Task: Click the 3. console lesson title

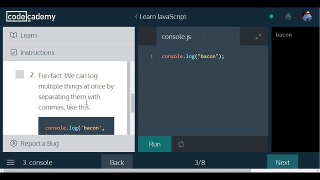Action: (x=37, y=162)
